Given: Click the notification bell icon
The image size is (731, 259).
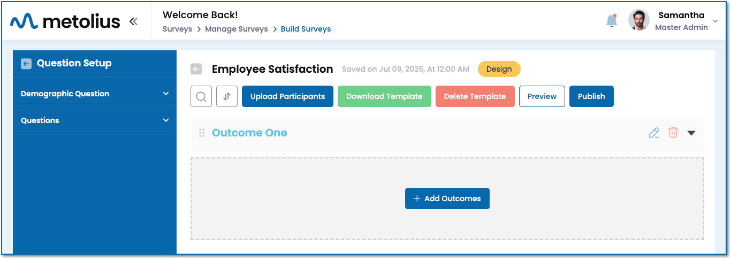Looking at the screenshot, I should click(x=611, y=21).
